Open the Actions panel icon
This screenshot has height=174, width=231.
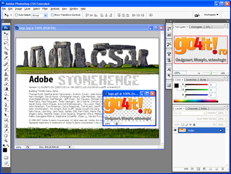coord(169,35)
